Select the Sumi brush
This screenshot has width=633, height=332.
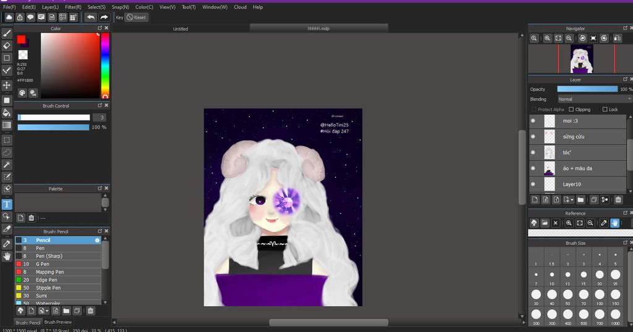point(58,296)
